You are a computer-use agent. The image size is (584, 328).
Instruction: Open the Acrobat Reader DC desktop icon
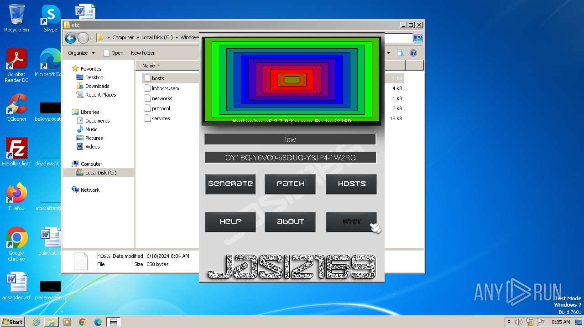pyautogui.click(x=16, y=66)
